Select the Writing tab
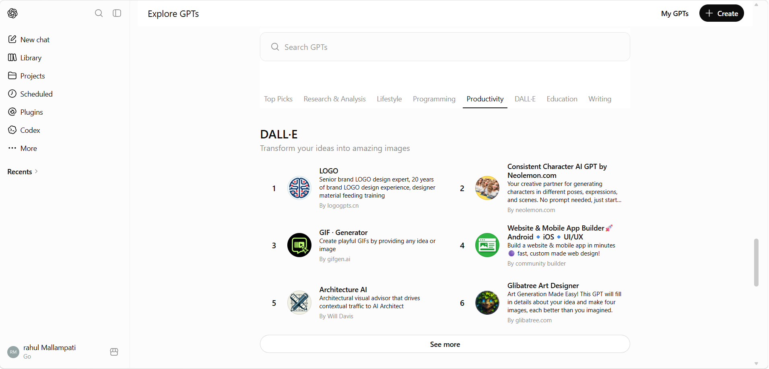769x369 pixels. tap(600, 99)
